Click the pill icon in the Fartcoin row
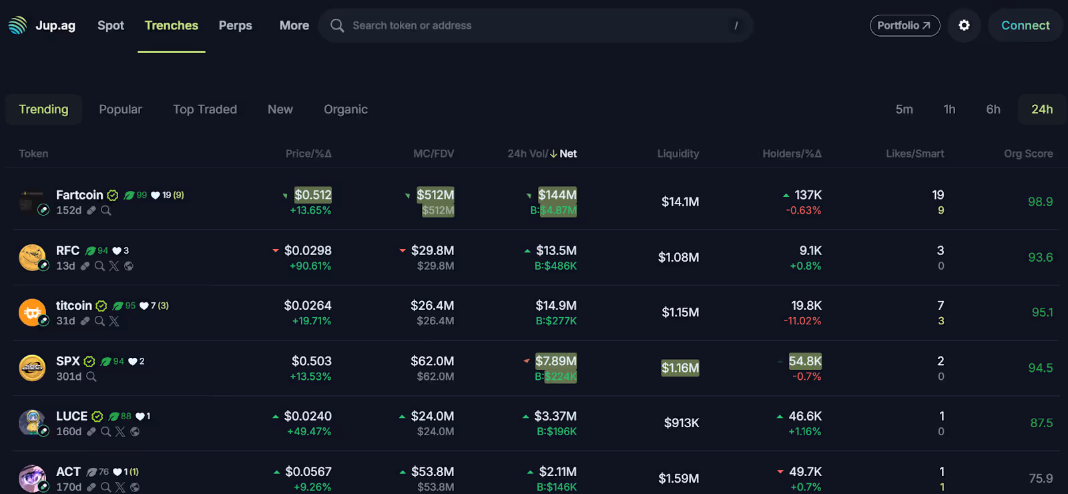The width and height of the screenshot is (1068, 494). pos(91,210)
